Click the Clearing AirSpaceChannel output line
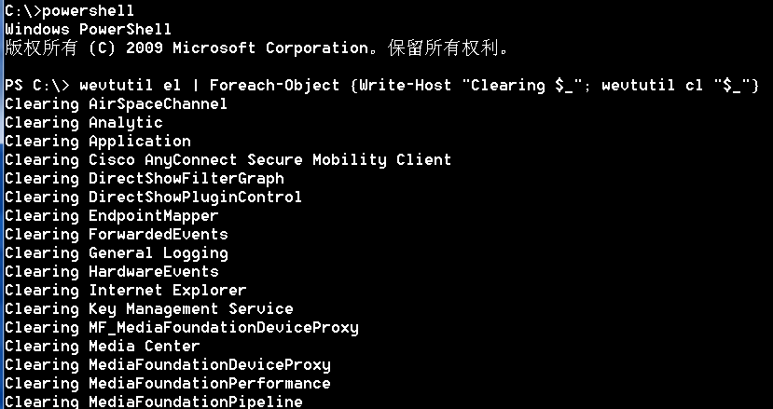The width and height of the screenshot is (773, 409). [x=116, y=104]
